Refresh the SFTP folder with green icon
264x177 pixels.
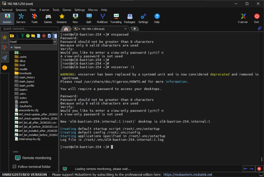click(28, 36)
